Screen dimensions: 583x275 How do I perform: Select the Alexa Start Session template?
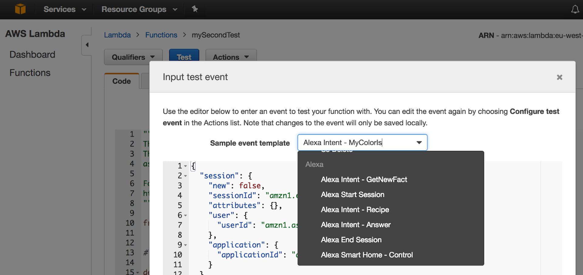tap(353, 195)
